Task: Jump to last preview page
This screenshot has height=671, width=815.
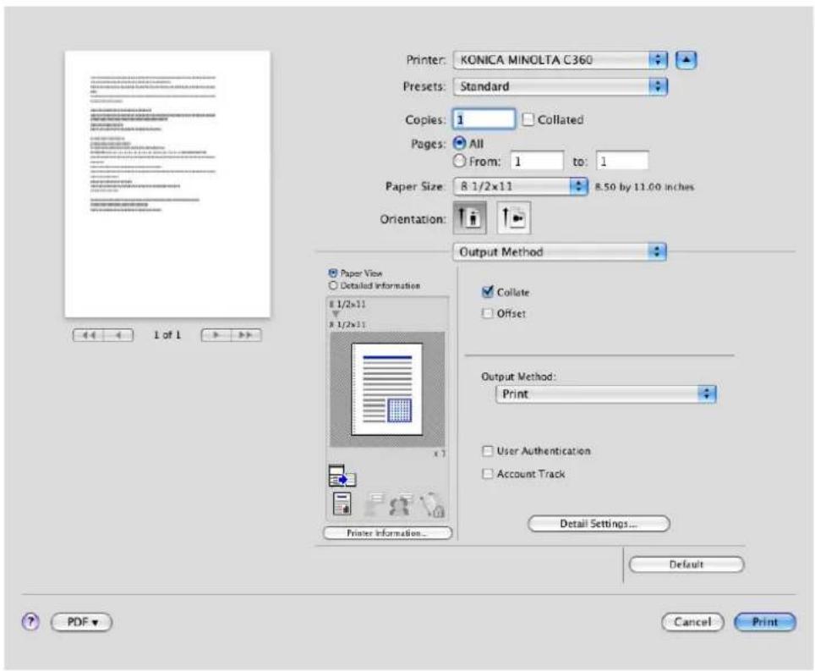Action: coord(246,335)
